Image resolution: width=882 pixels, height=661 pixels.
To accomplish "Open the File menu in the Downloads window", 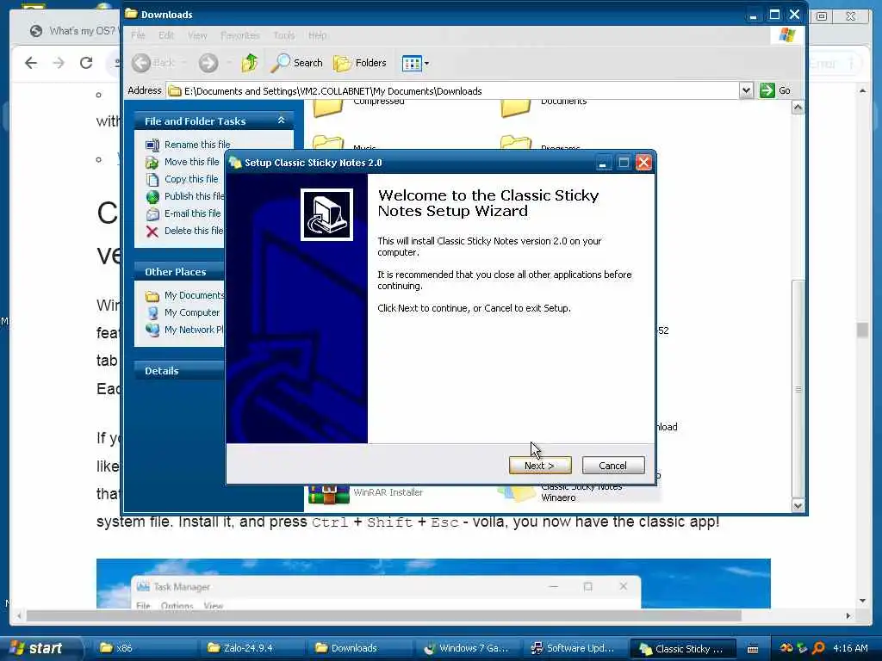I will pyautogui.click(x=138, y=35).
